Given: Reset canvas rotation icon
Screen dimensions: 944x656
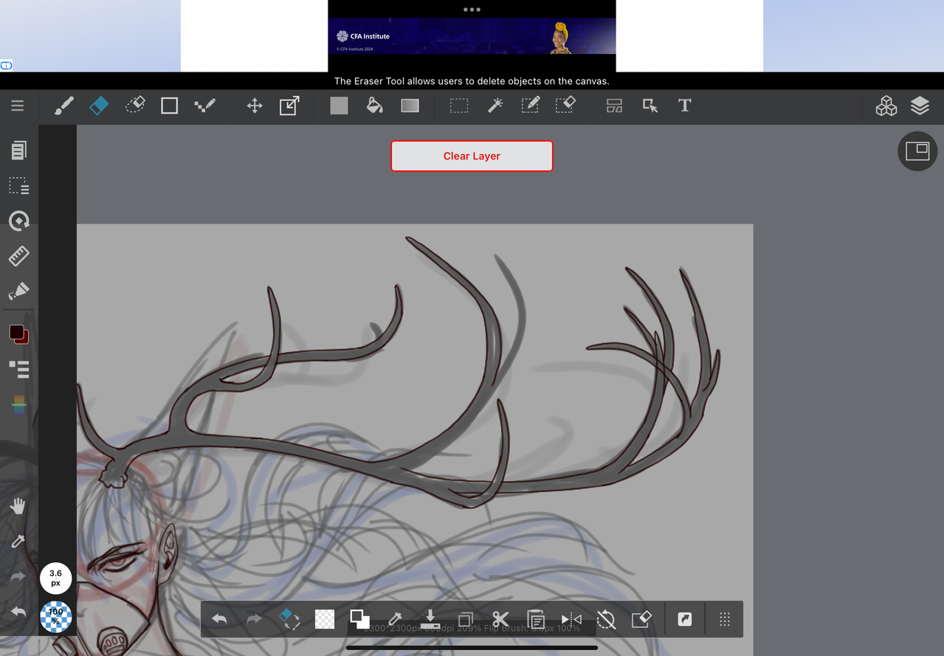Looking at the screenshot, I should [606, 619].
